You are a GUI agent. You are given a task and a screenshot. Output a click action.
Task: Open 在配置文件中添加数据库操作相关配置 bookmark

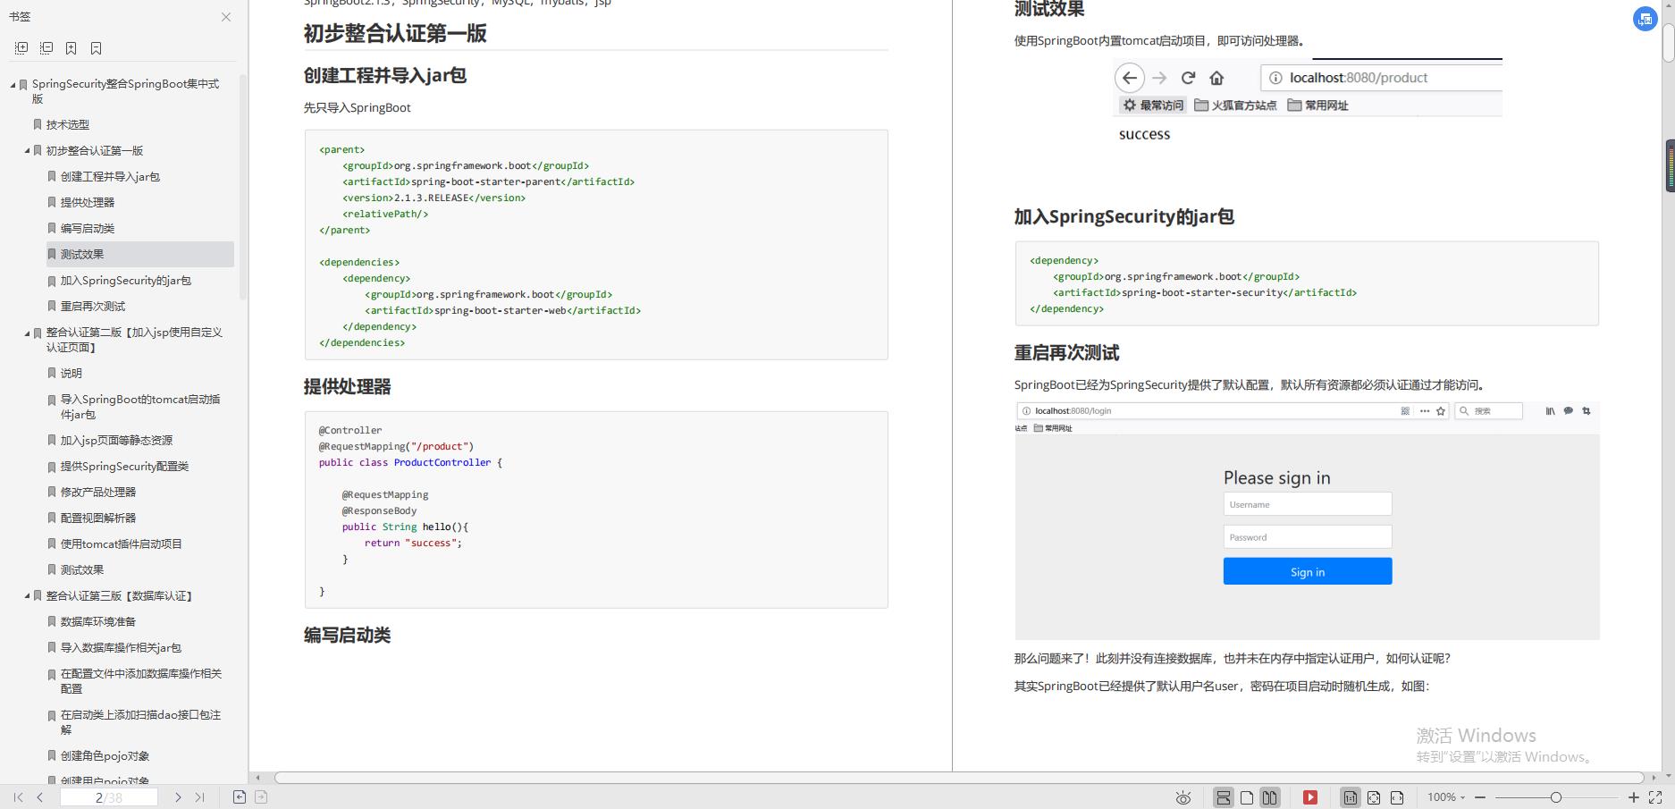(140, 681)
